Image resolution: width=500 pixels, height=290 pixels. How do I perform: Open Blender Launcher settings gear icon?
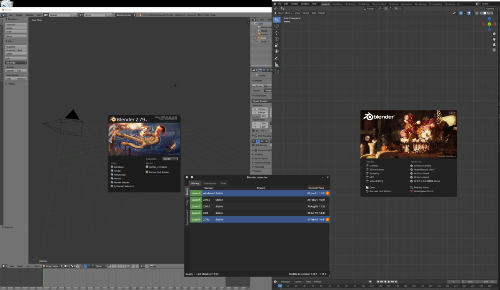click(x=187, y=177)
